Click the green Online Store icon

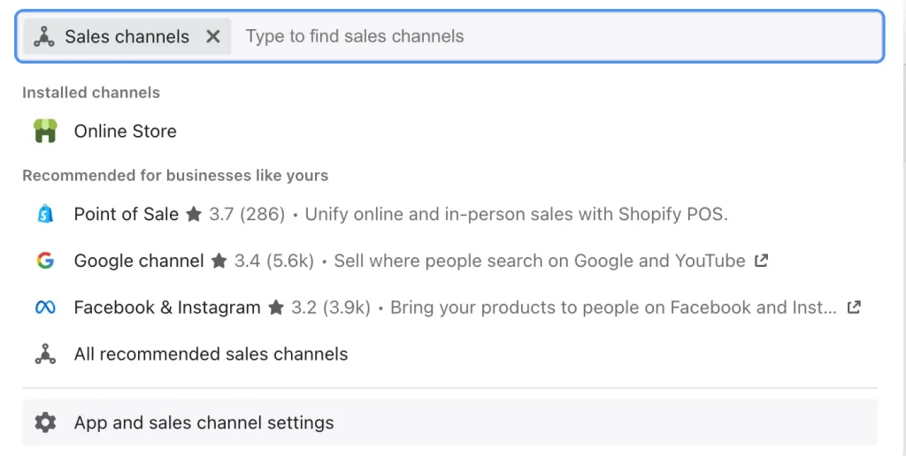pyautogui.click(x=45, y=131)
